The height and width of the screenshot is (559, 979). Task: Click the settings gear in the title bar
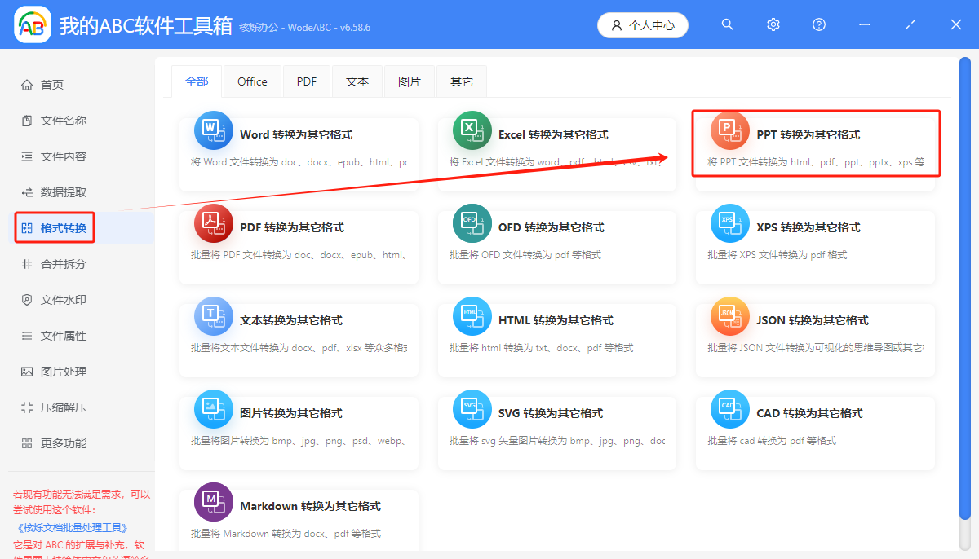point(773,24)
